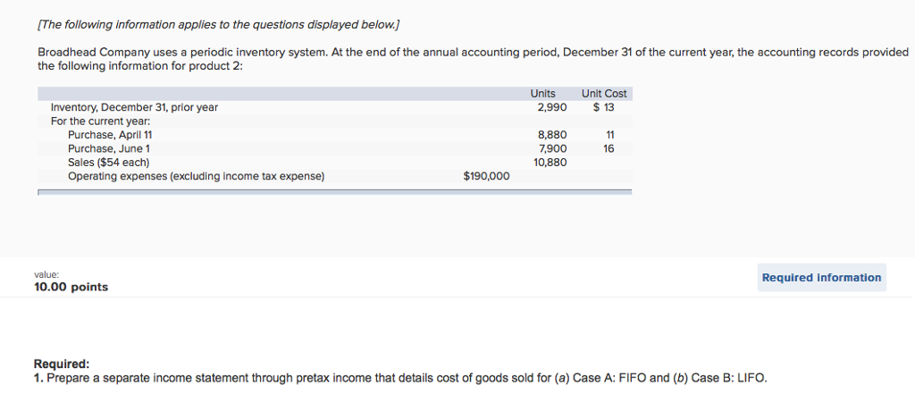Click the bold Required: heading
915x394 pixels.
62,364
